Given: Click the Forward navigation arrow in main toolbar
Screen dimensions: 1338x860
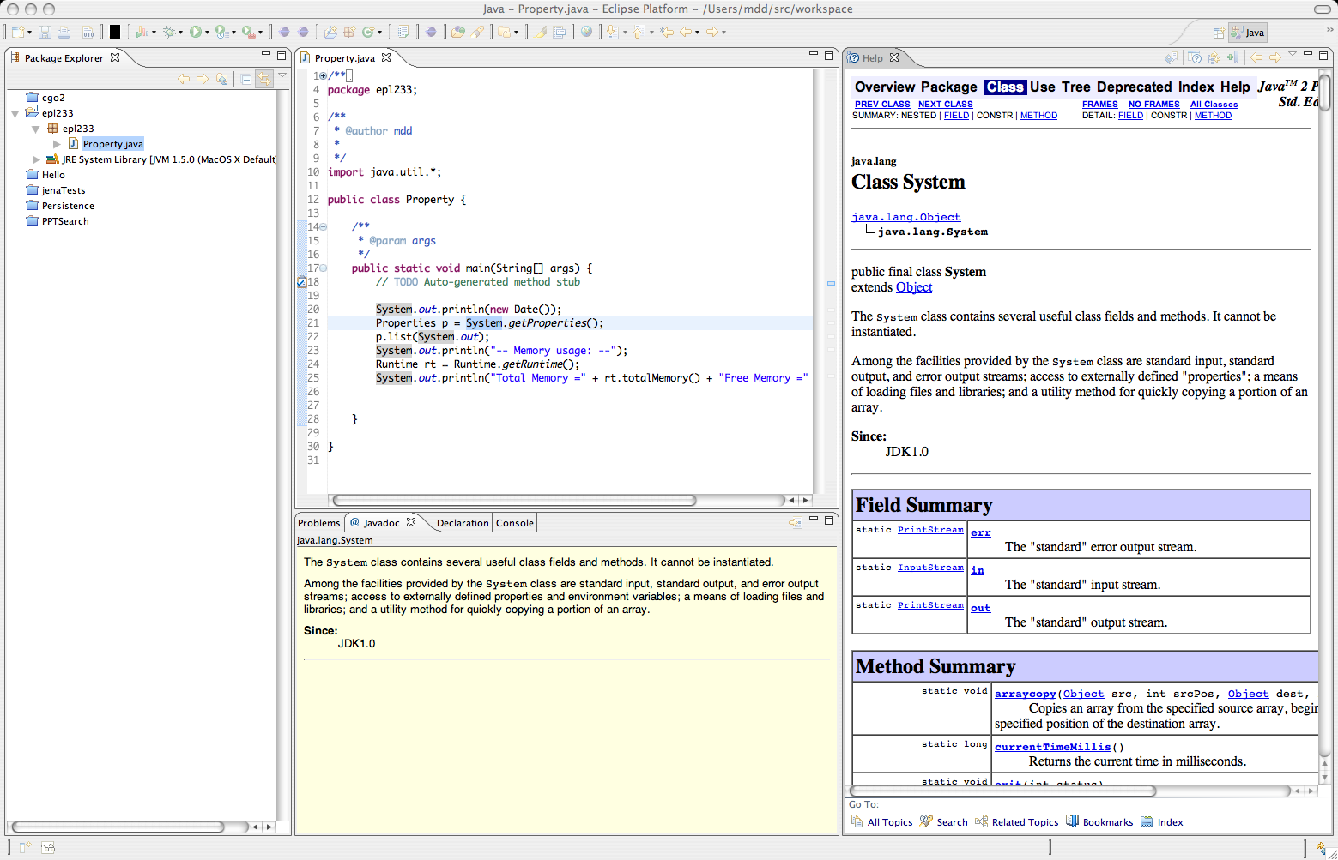Looking at the screenshot, I should click(x=711, y=32).
